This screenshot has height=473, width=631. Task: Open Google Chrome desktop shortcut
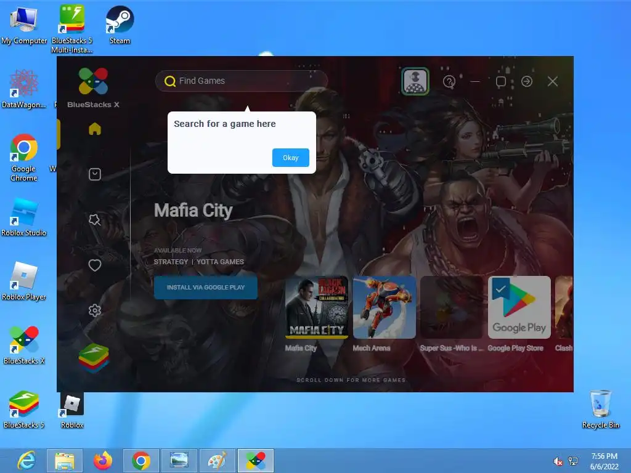tap(24, 158)
